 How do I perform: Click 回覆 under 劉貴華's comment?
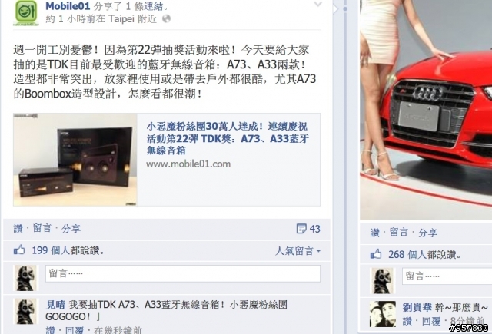[431, 321]
